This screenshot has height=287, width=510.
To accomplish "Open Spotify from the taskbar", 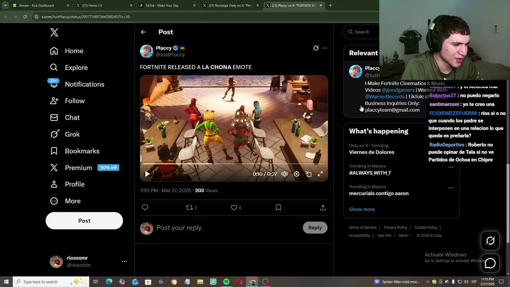I will (226, 282).
